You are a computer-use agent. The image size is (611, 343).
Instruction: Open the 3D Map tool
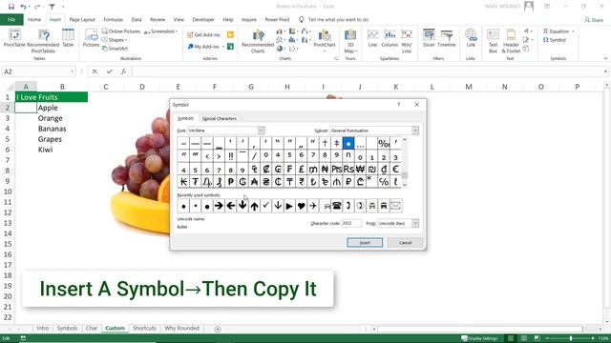(350, 41)
